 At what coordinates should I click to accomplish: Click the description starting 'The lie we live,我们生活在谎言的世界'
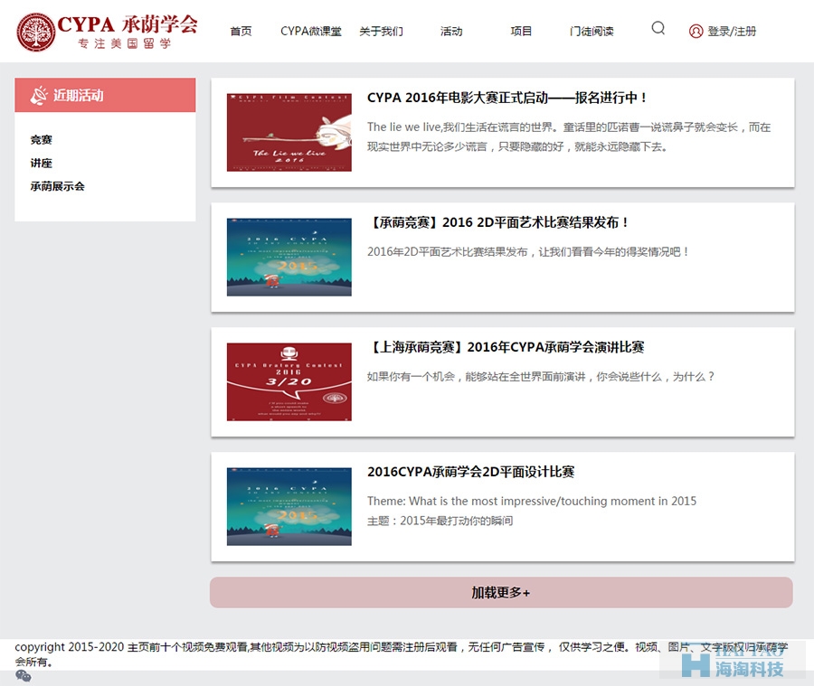point(569,137)
